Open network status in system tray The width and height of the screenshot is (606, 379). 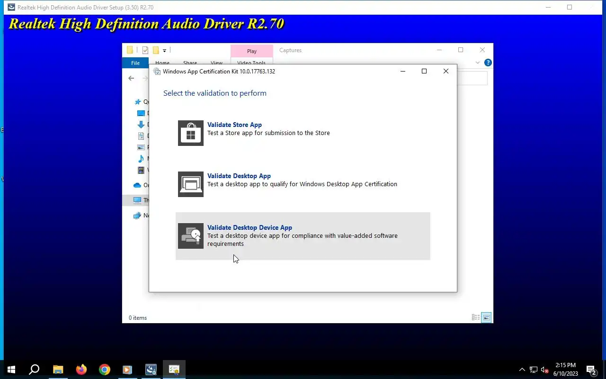[x=534, y=370]
